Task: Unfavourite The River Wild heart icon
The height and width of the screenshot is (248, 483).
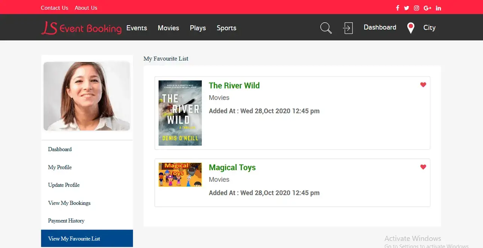Action: pos(423,85)
